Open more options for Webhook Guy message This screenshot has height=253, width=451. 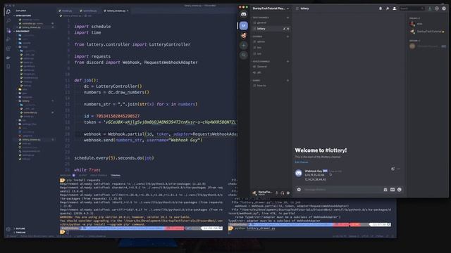399,169
